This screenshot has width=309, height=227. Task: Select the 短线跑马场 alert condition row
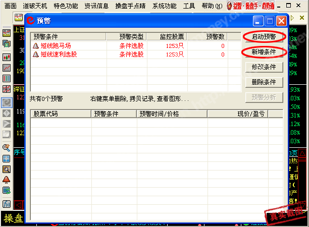[x=56, y=46]
